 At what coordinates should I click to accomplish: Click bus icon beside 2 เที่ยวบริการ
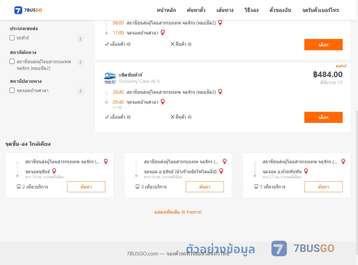tap(19, 187)
